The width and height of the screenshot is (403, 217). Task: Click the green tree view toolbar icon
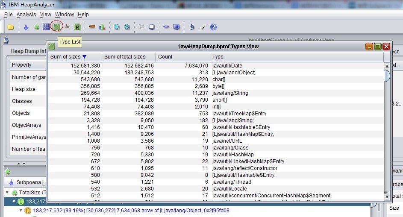click(37, 27)
